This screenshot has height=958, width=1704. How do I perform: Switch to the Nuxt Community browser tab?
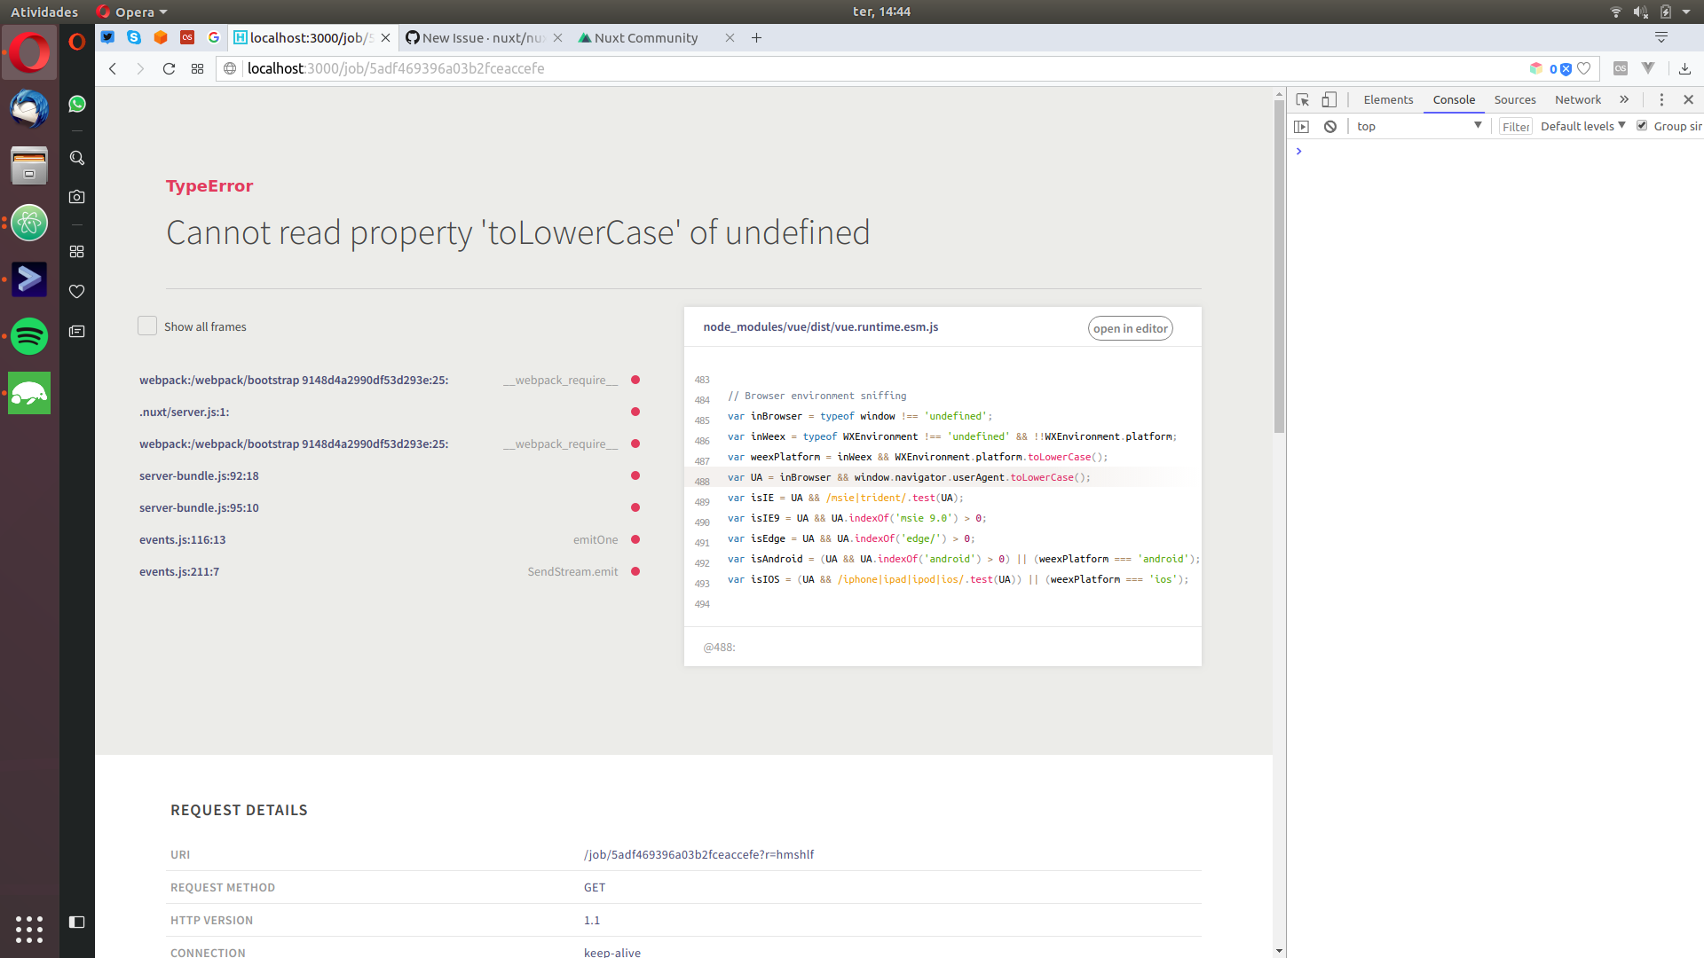(645, 38)
